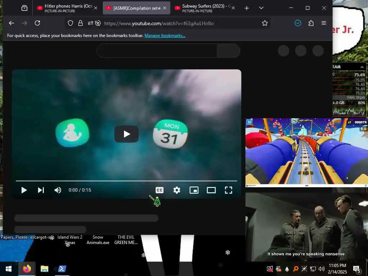Close the ASMR Compilation tab
The height and width of the screenshot is (276, 368).
(x=165, y=8)
